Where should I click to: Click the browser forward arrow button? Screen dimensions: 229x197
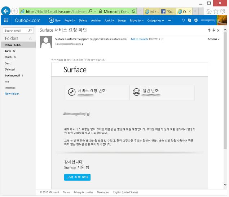click(14, 11)
